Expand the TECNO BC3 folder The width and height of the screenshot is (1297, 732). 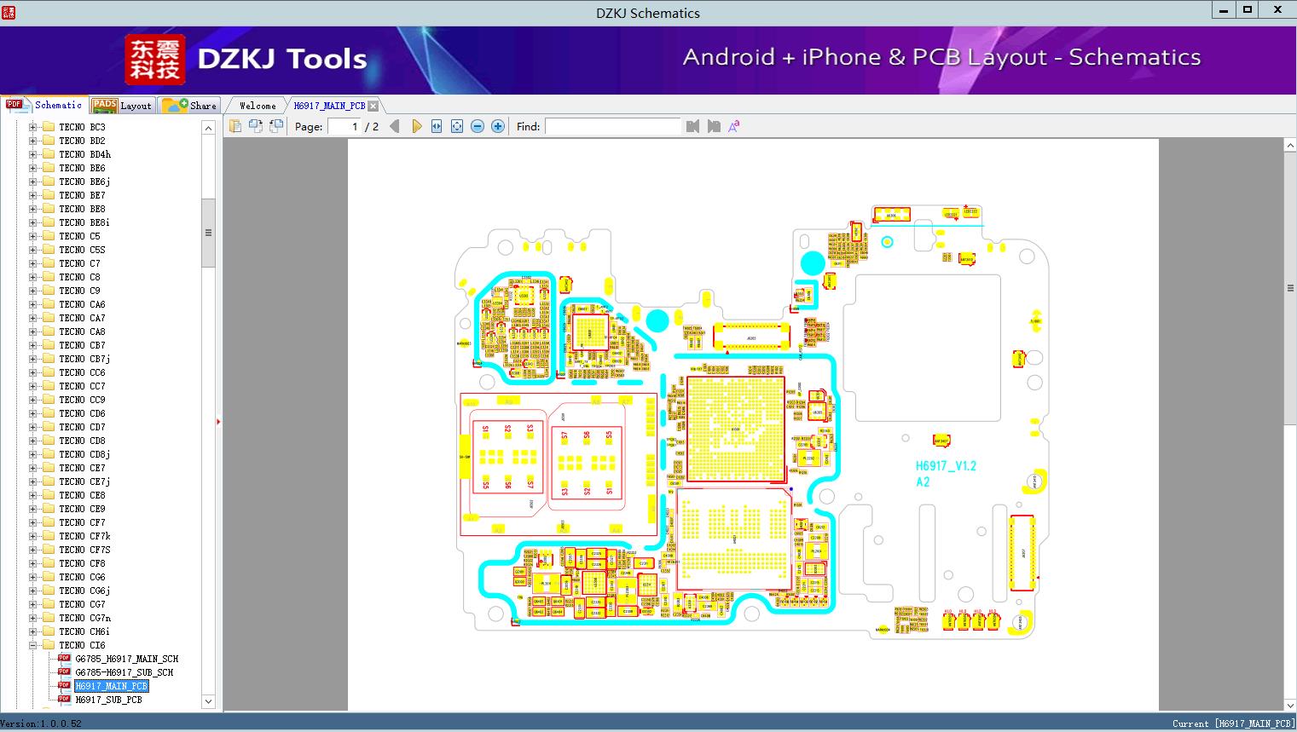33,127
